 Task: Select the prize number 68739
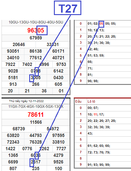(19, 129)
